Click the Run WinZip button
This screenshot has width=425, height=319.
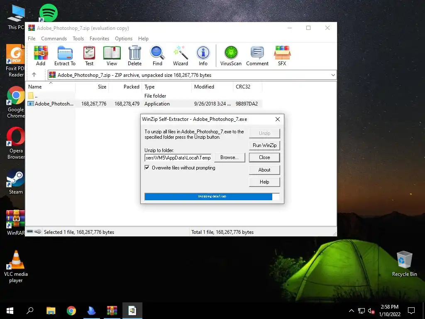tap(264, 145)
